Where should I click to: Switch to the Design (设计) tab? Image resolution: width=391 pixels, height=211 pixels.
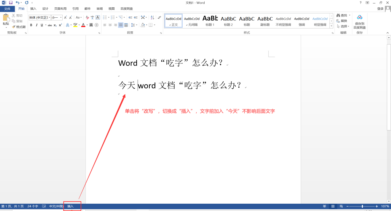point(45,9)
